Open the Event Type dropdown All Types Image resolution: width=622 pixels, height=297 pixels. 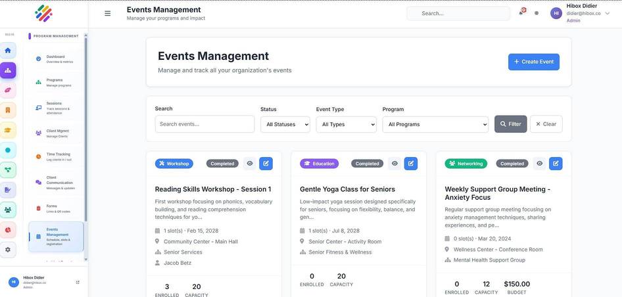347,124
